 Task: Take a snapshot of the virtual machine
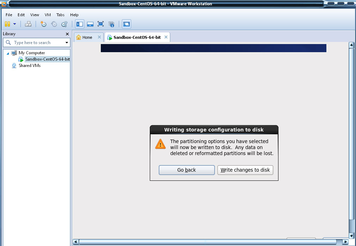point(43,24)
